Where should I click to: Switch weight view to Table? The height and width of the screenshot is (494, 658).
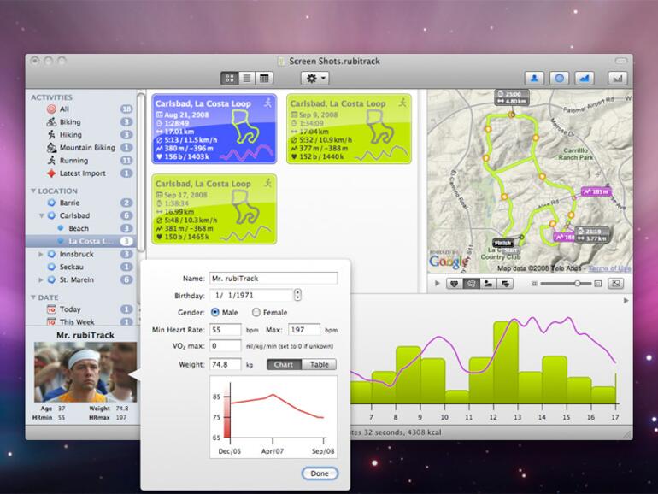318,364
